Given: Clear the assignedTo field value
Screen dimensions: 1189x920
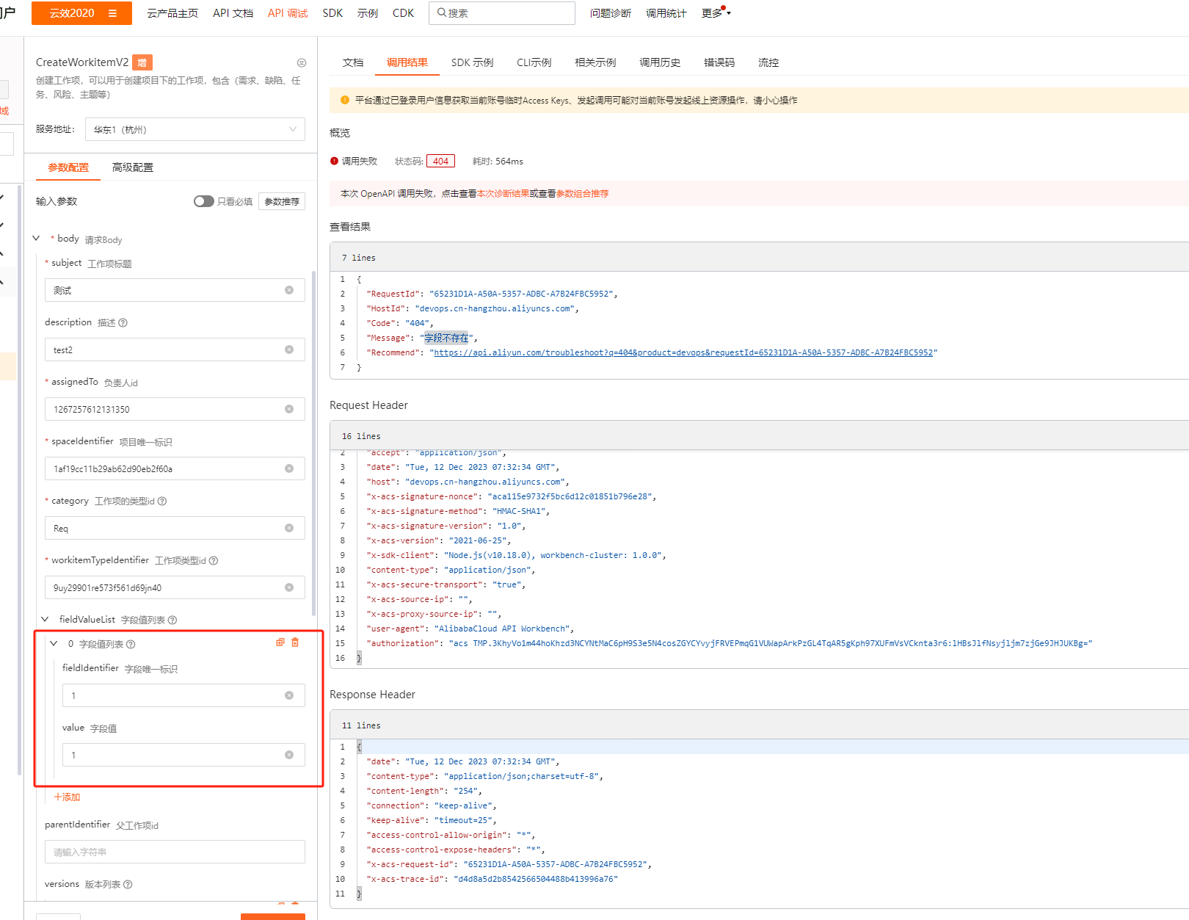Looking at the screenshot, I should click(x=289, y=409).
